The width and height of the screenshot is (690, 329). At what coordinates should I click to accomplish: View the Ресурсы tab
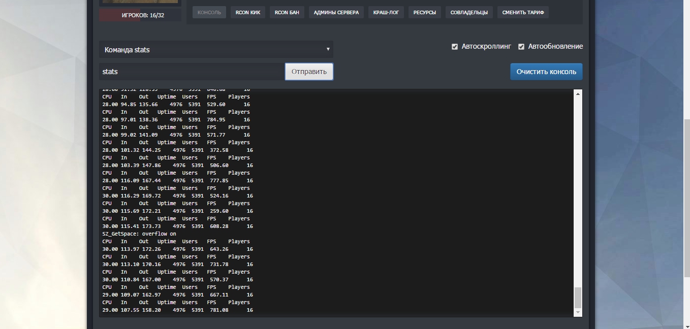tap(425, 12)
